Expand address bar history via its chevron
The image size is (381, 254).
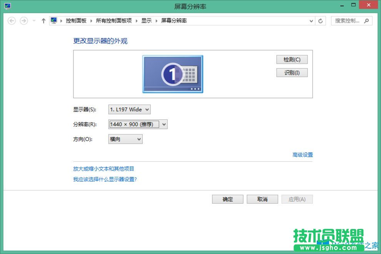click(311, 21)
